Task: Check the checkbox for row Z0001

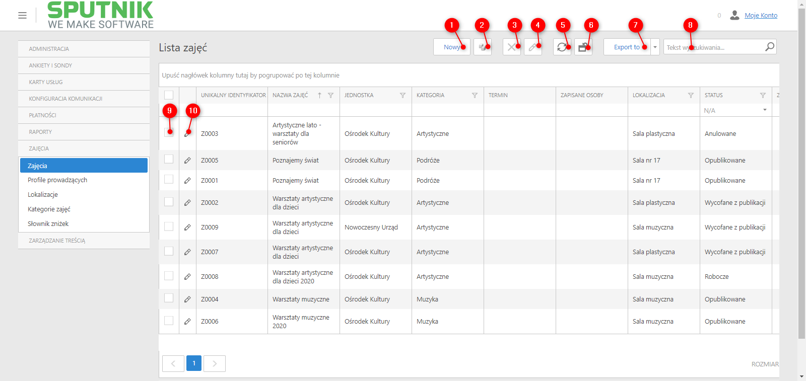Action: click(169, 180)
